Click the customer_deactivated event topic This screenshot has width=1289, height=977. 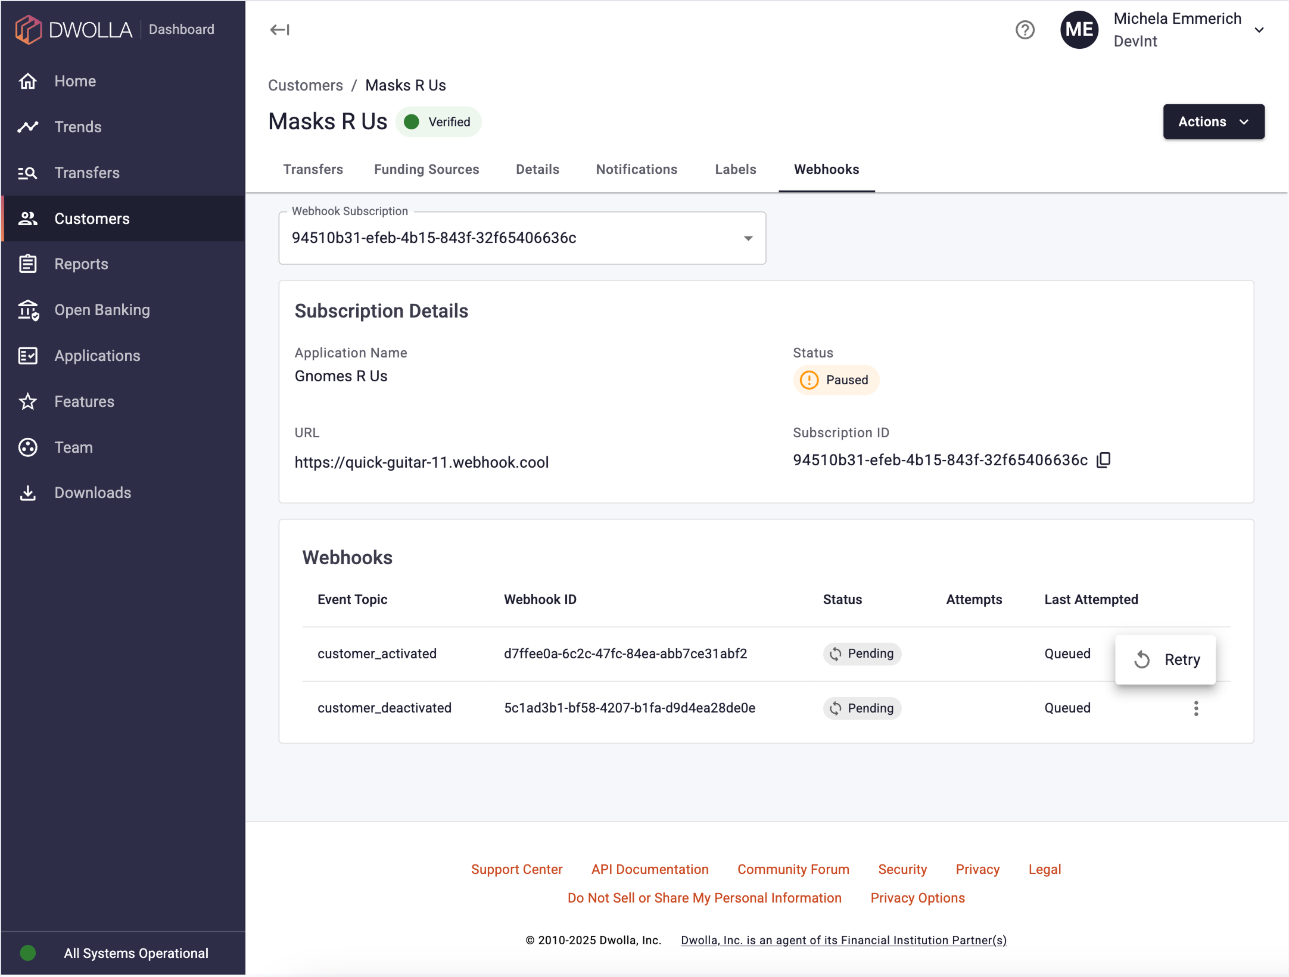click(385, 708)
